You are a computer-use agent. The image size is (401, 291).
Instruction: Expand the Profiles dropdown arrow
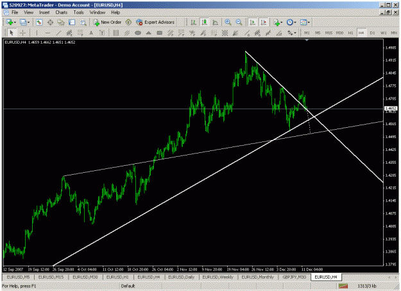pyautogui.click(x=28, y=22)
